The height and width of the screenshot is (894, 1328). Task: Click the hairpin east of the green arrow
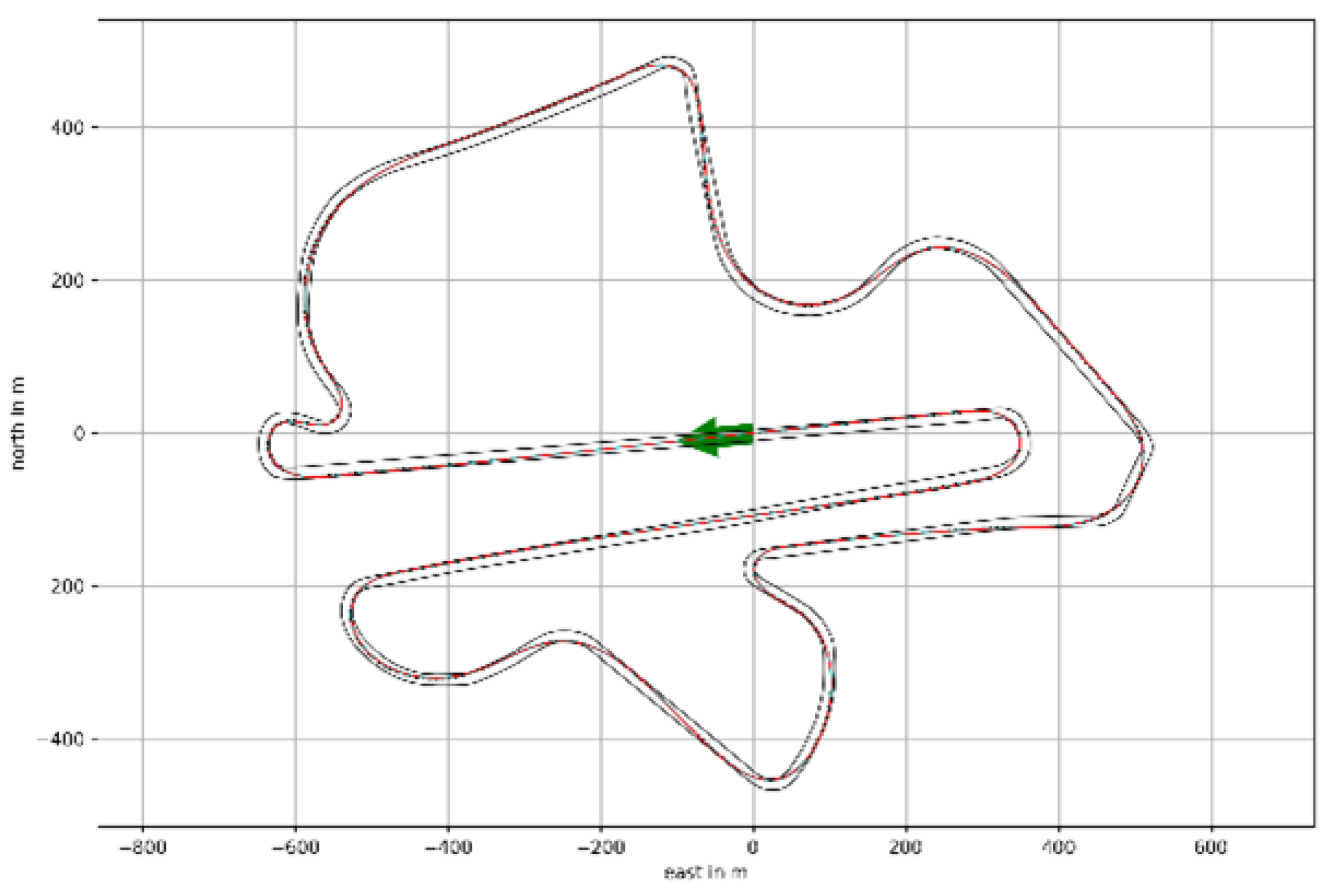(x=1020, y=443)
